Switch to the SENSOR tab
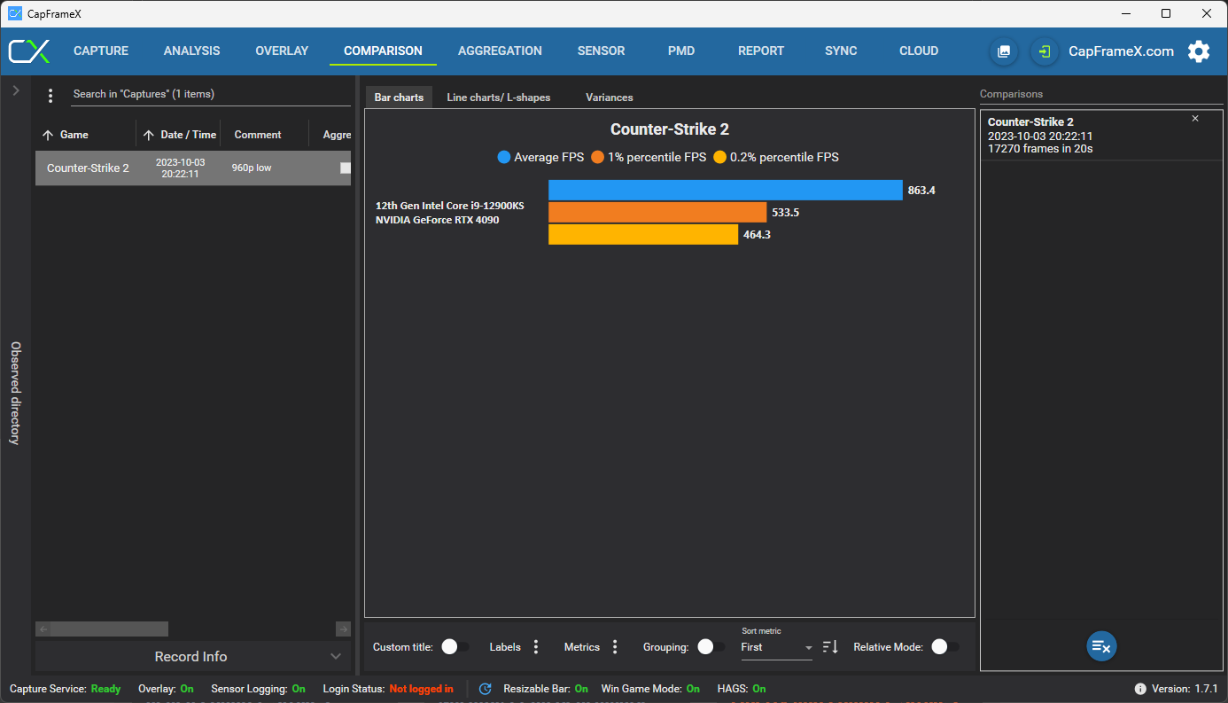The width and height of the screenshot is (1228, 703). click(601, 51)
